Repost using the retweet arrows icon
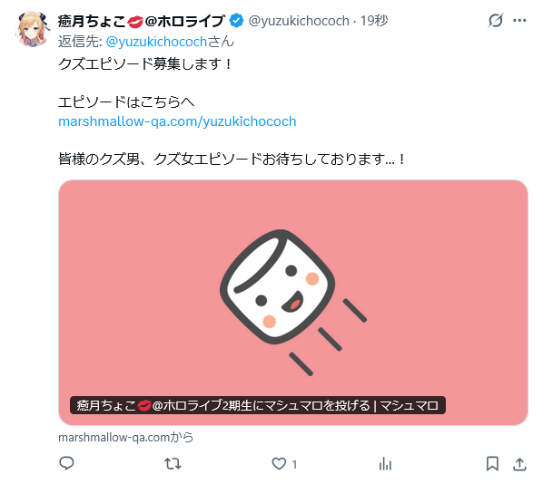 173,463
